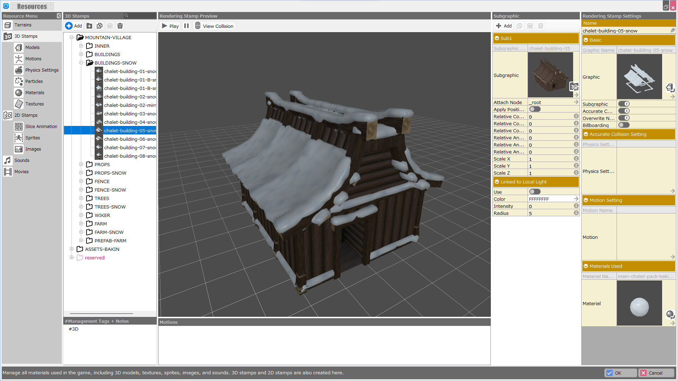Open the FFFFFFFF color value editor
678x381 pixels.
coord(576,199)
